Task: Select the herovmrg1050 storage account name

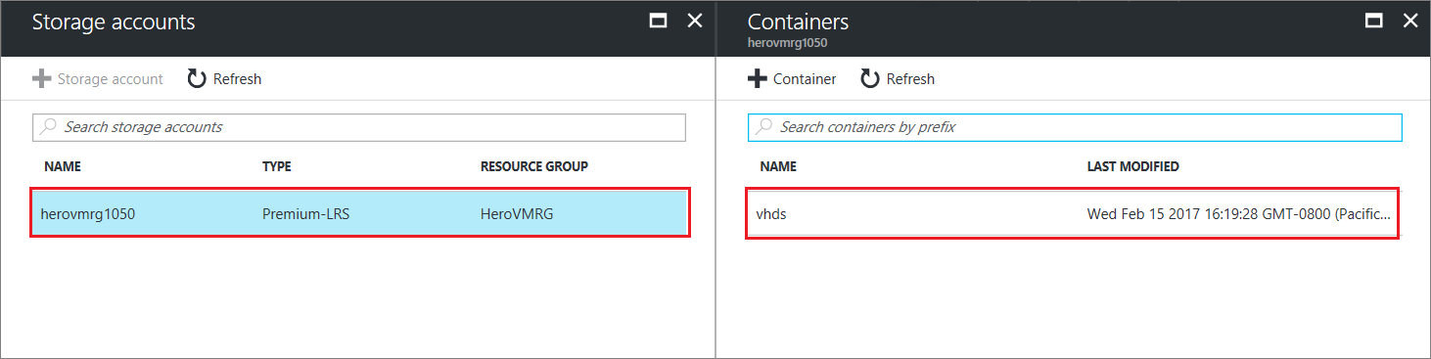Action: tap(88, 213)
